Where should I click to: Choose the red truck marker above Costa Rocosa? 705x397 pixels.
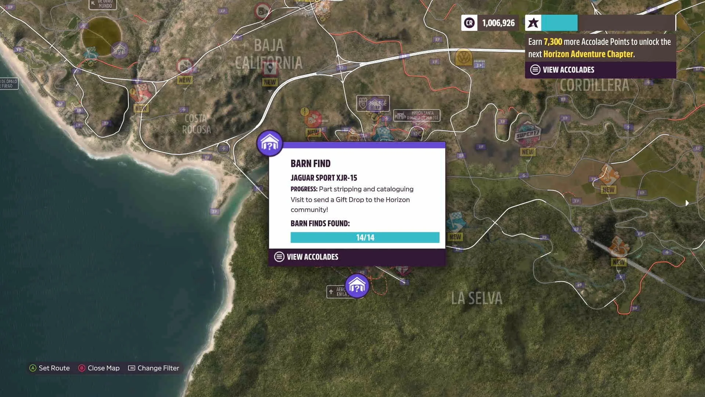184,67
